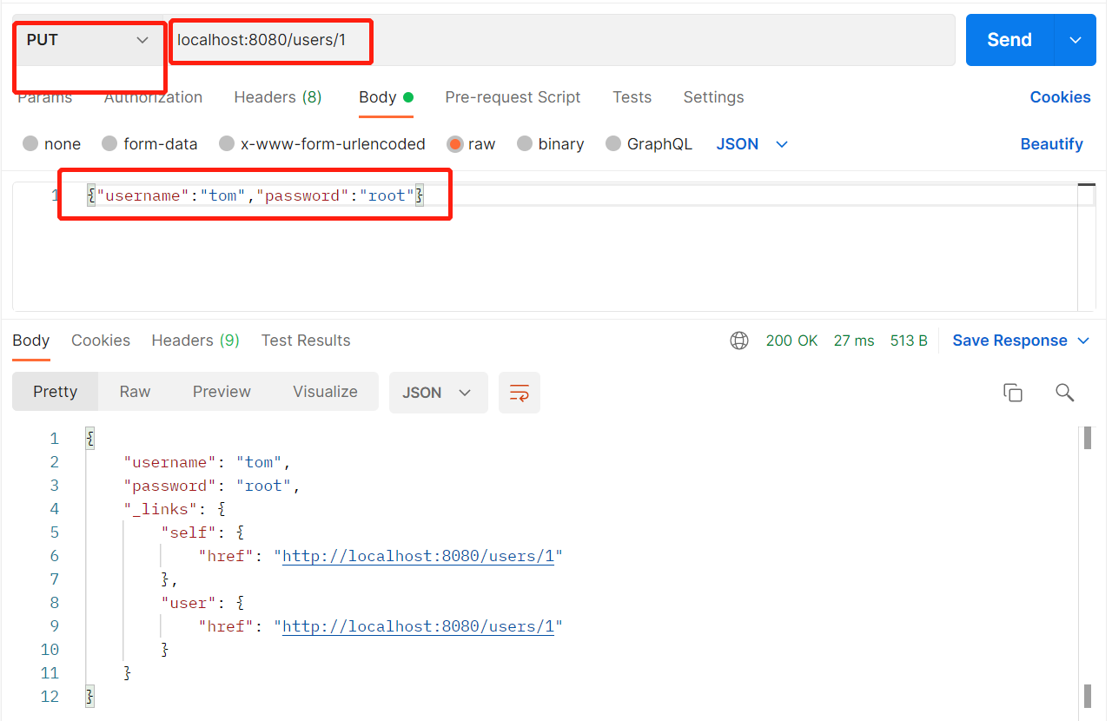
Task: Open the response Headers (9) tab
Action: point(195,341)
